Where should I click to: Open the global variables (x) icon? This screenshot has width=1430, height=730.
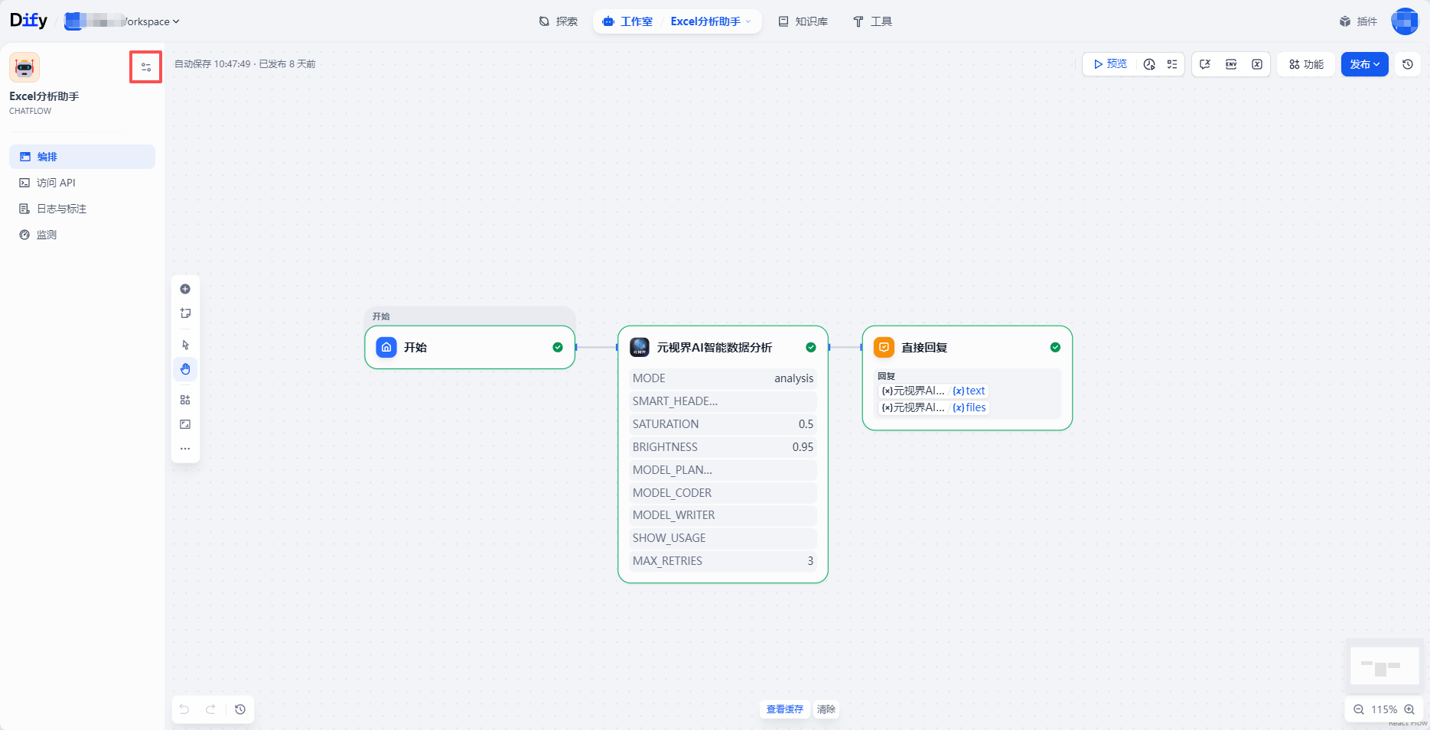tap(1257, 64)
